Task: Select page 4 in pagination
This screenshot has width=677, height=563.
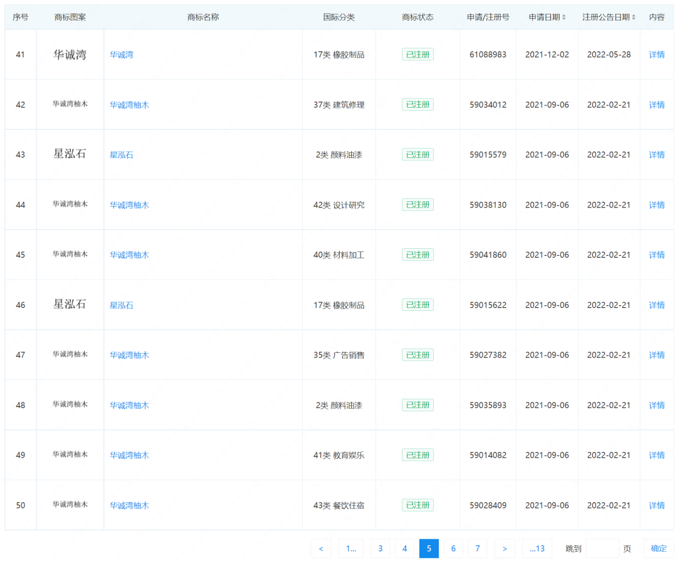Action: (404, 549)
